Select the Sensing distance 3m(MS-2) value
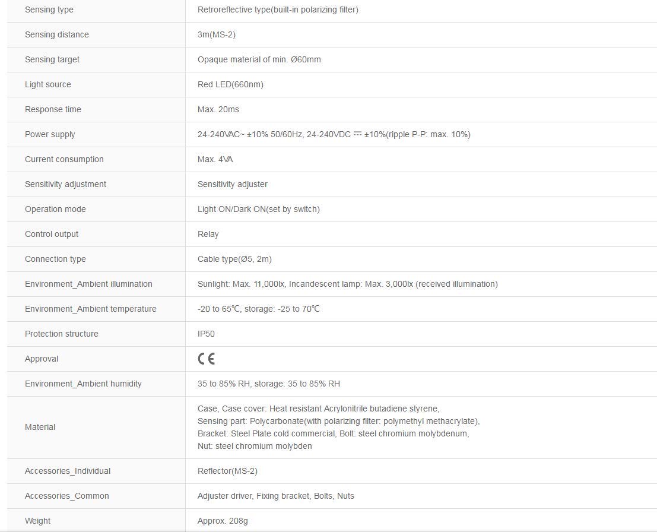Screen dimensions: 657x532 217,34
